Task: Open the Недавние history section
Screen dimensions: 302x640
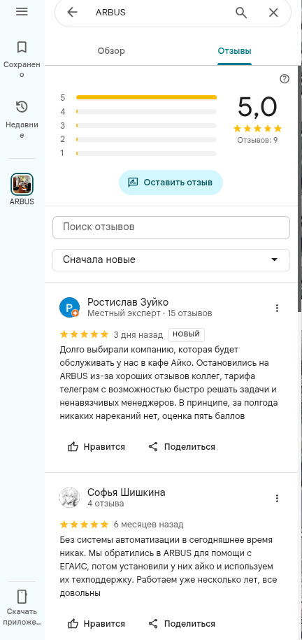Action: click(22, 120)
